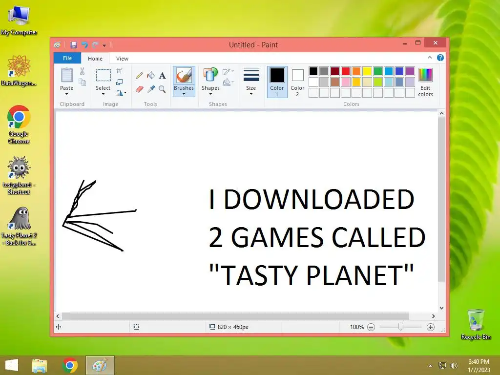The height and width of the screenshot is (375, 500).
Task: Click the vertical scrollbar down arrow
Action: (x=441, y=308)
